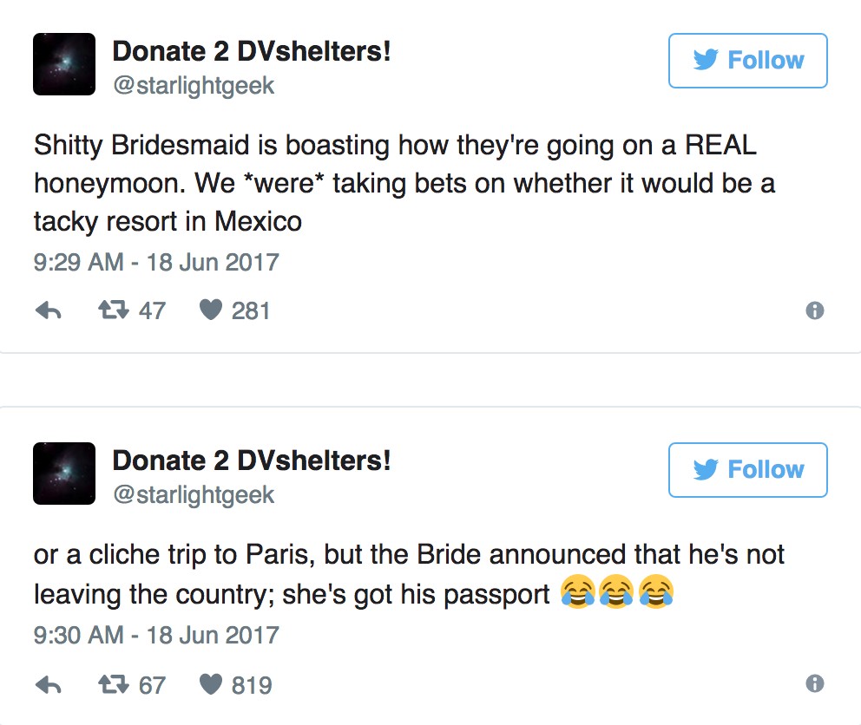The image size is (861, 725).
Task: Open info icon on the Paris passport tweet
Action: click(x=814, y=685)
